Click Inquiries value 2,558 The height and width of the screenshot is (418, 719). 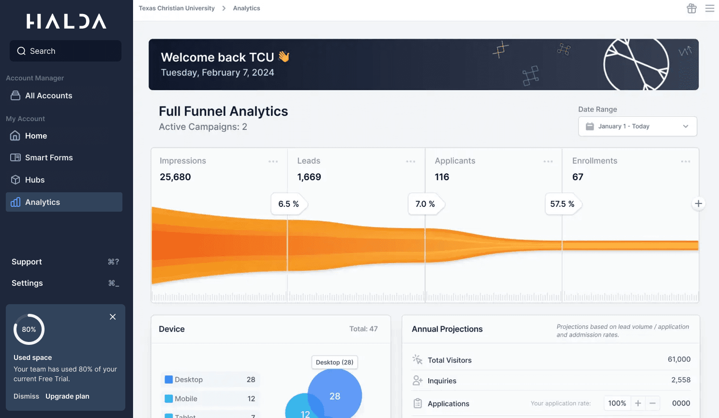tap(681, 380)
